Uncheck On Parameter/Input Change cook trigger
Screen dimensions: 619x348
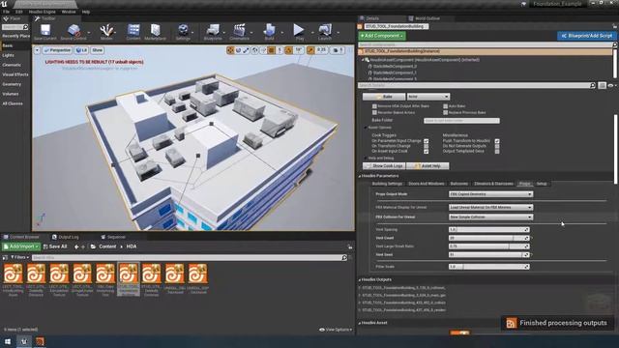pyautogui.click(x=426, y=141)
